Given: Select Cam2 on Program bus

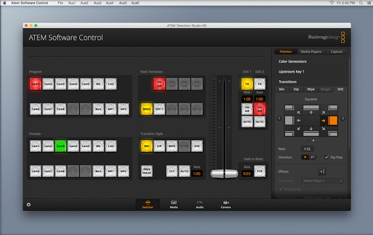Looking at the screenshot, I should tap(48, 84).
